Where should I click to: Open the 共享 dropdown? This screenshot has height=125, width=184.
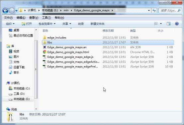pyautogui.click(x=67, y=24)
